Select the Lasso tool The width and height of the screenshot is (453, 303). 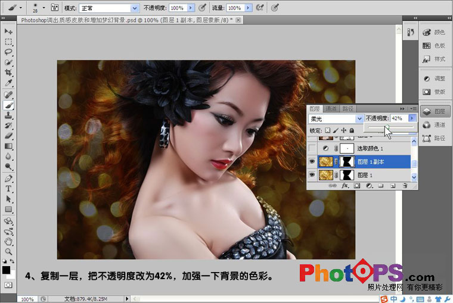point(8,52)
